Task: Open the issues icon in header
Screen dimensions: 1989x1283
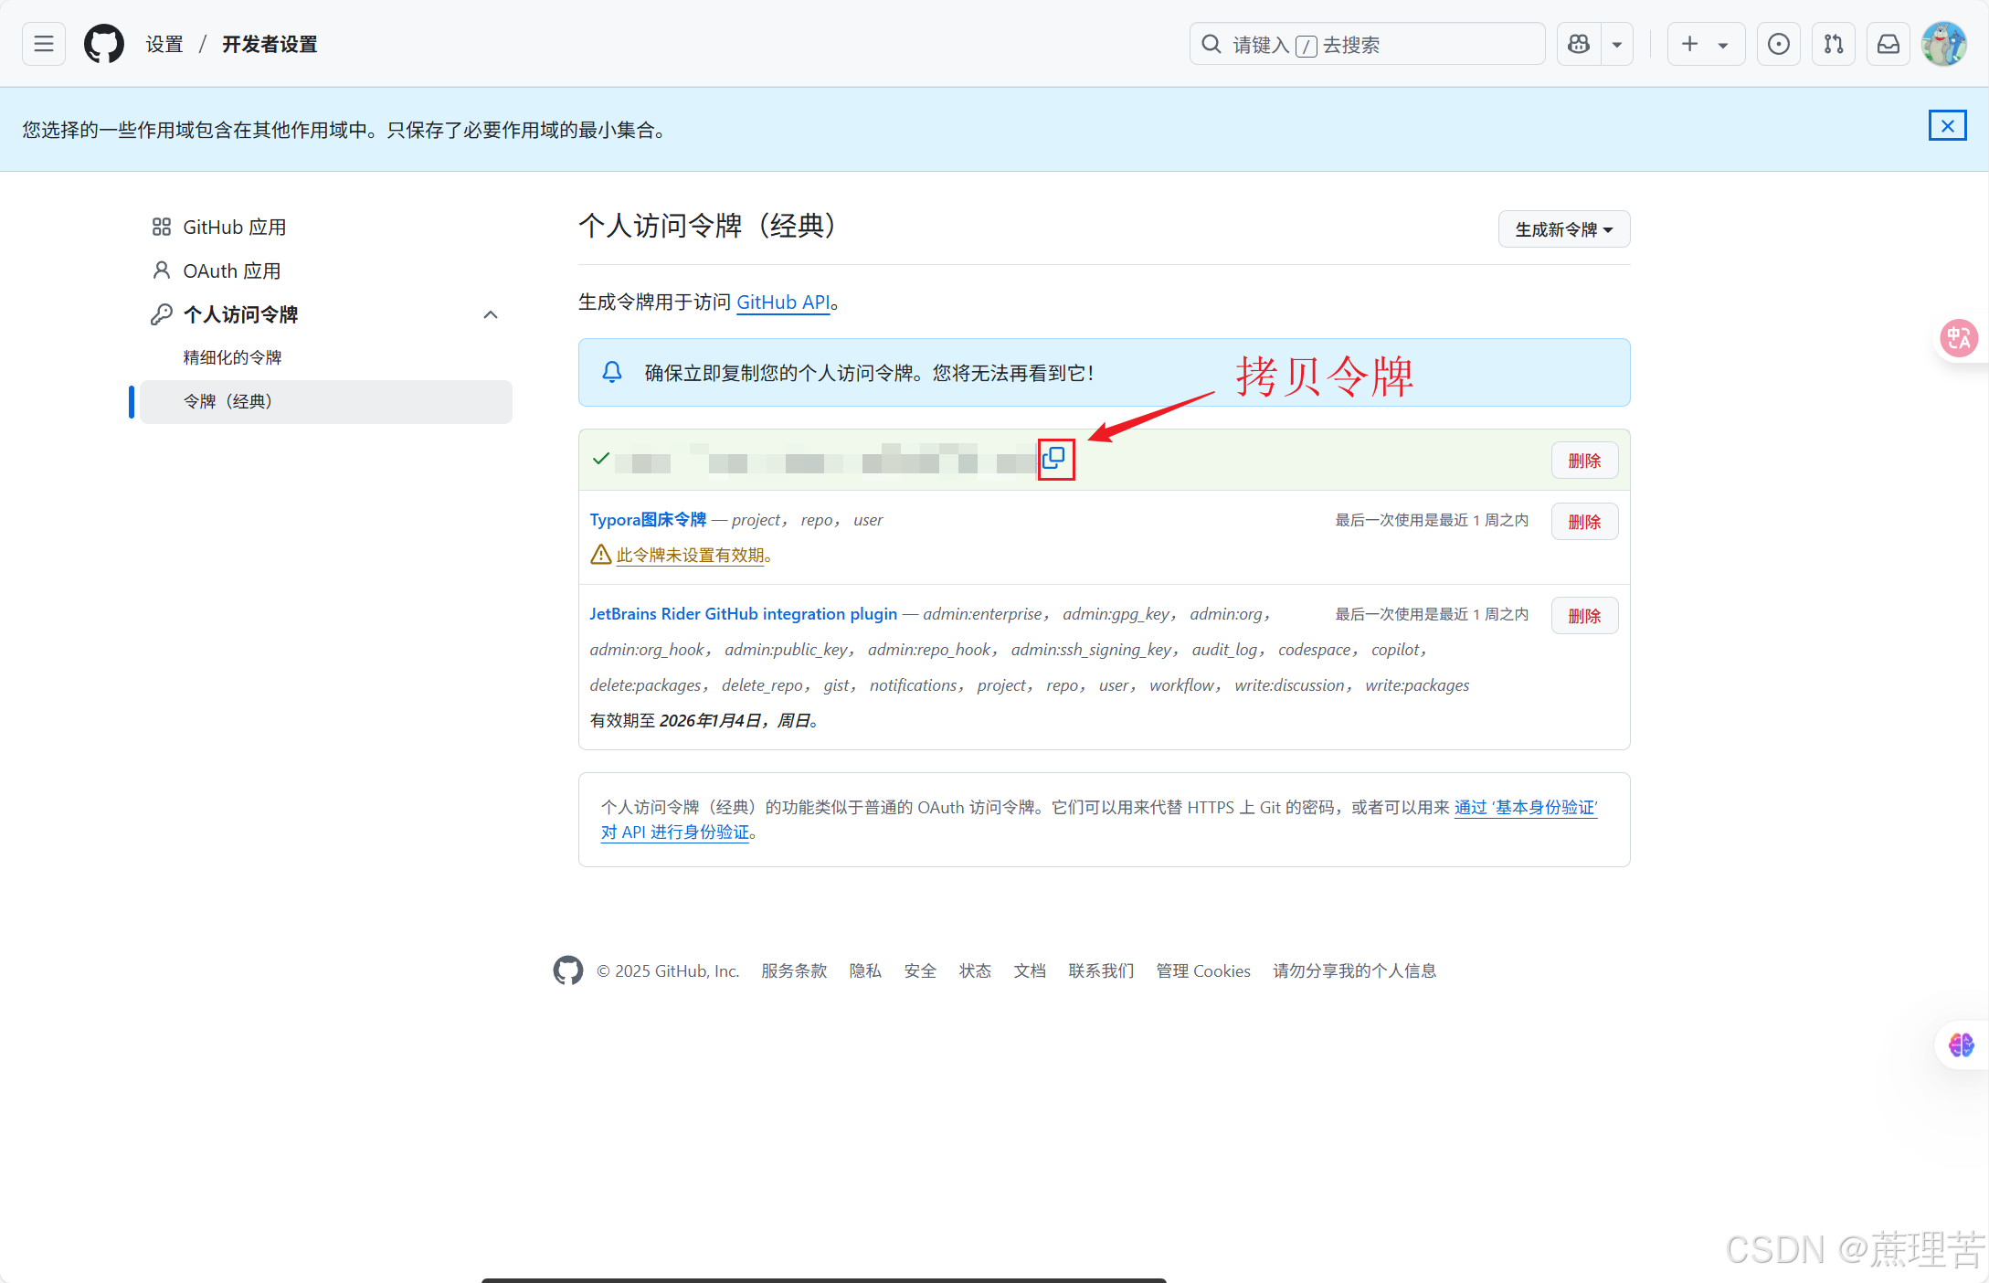Action: coord(1778,44)
